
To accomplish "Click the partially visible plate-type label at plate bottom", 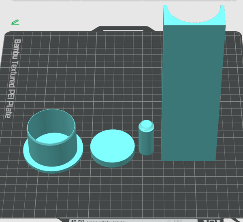I will (x=106, y=221).
